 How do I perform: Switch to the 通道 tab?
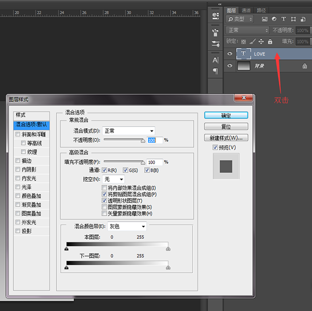246,10
